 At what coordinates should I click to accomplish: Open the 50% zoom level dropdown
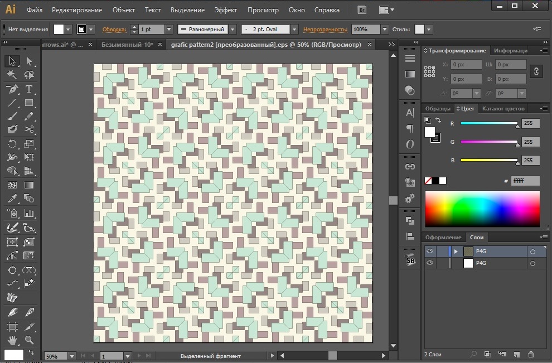tap(71, 356)
